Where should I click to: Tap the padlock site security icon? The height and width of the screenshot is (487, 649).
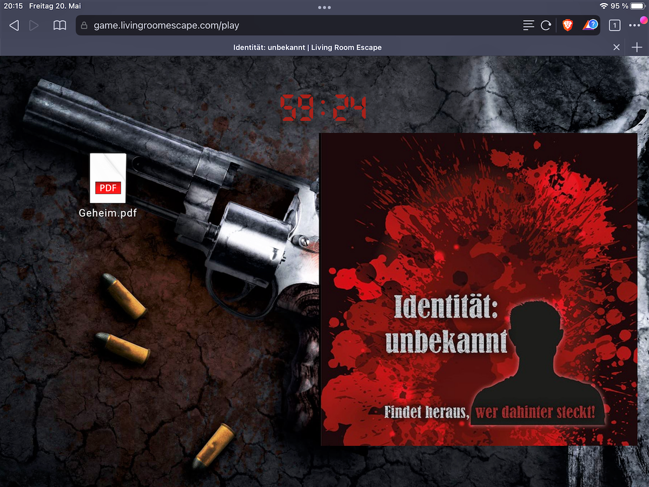pyautogui.click(x=84, y=25)
